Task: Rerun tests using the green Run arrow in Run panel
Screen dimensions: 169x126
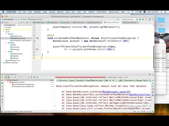Action: pyautogui.click(x=2, y=77)
